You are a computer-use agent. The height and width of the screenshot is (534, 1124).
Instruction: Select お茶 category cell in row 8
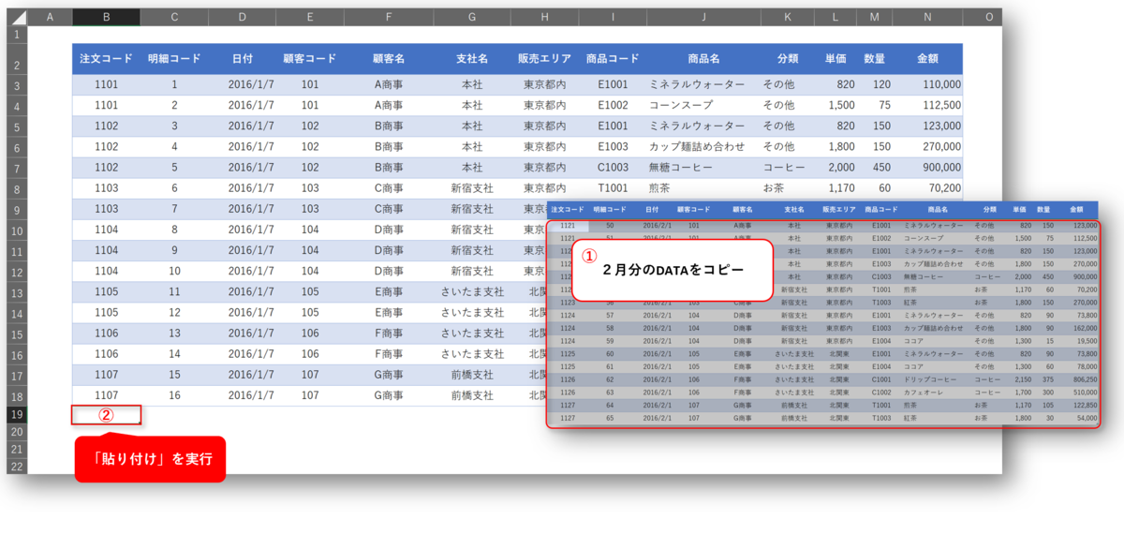(787, 188)
